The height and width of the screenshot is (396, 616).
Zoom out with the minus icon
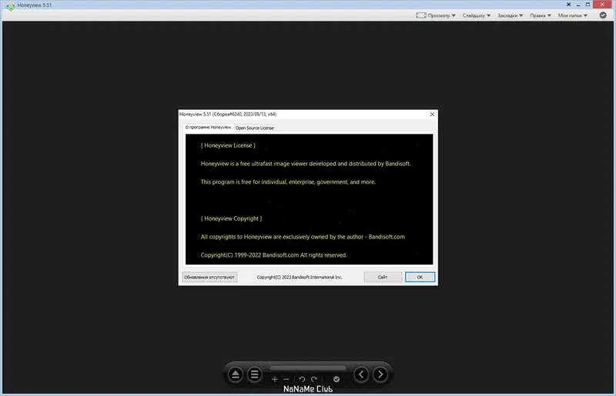286,379
